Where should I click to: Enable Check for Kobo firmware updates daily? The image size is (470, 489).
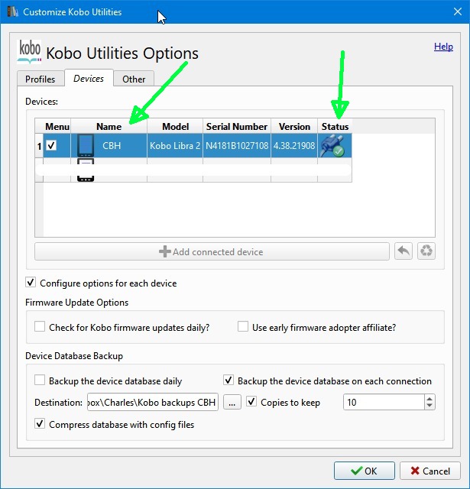40,327
